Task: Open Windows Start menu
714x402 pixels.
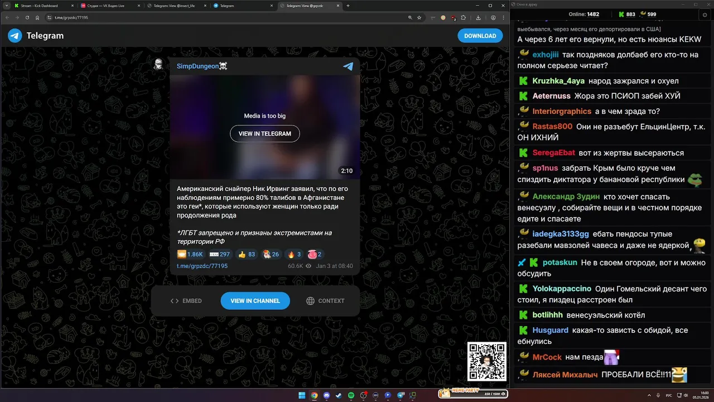Action: click(x=302, y=395)
